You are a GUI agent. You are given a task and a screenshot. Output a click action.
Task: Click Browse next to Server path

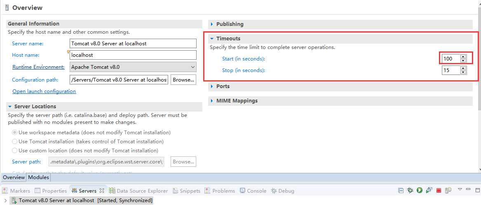coord(183,161)
